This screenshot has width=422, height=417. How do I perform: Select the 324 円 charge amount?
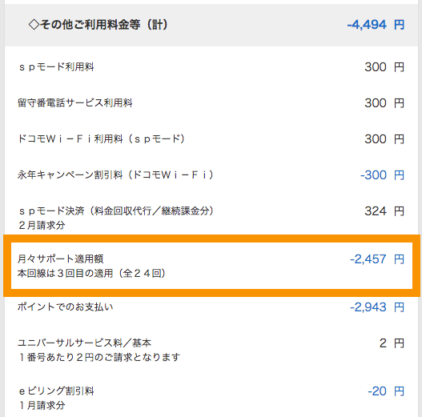384,211
